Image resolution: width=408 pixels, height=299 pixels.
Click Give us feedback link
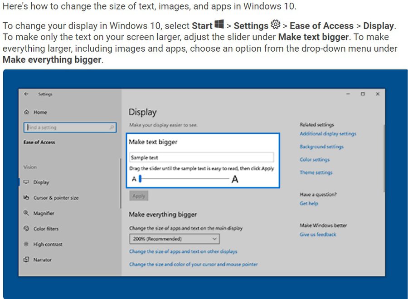318,235
